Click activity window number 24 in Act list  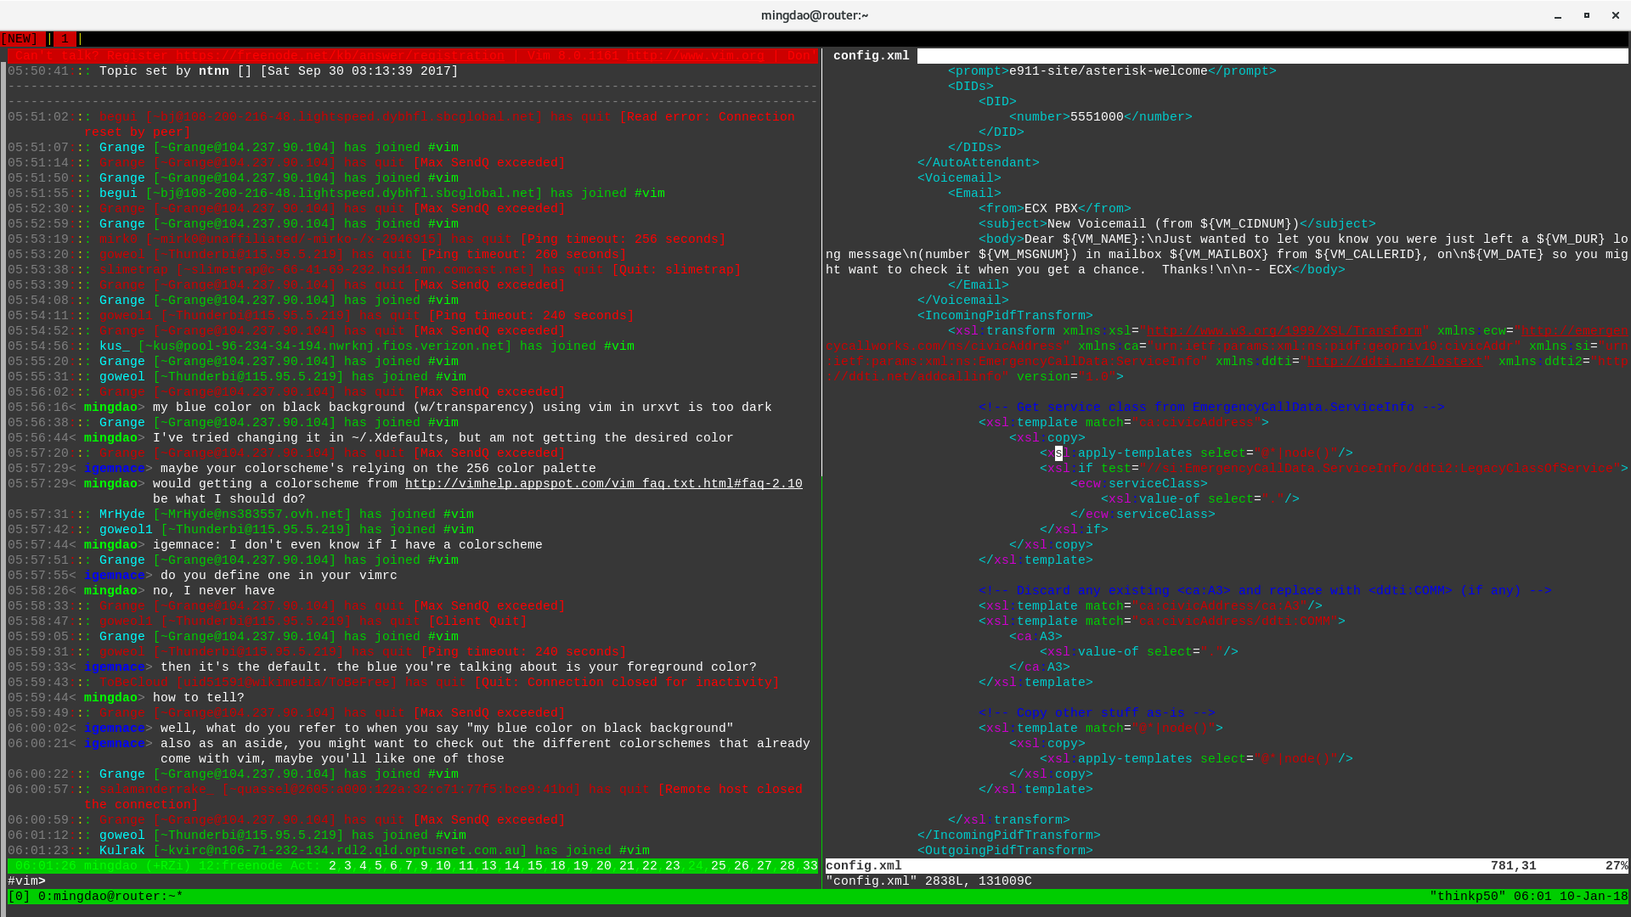(x=695, y=866)
